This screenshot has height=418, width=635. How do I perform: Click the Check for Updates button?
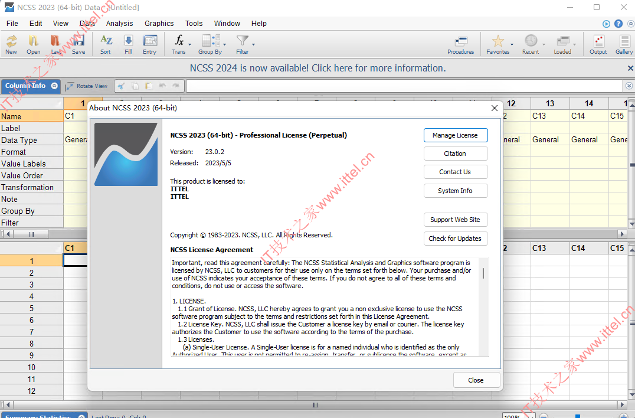[x=456, y=239]
